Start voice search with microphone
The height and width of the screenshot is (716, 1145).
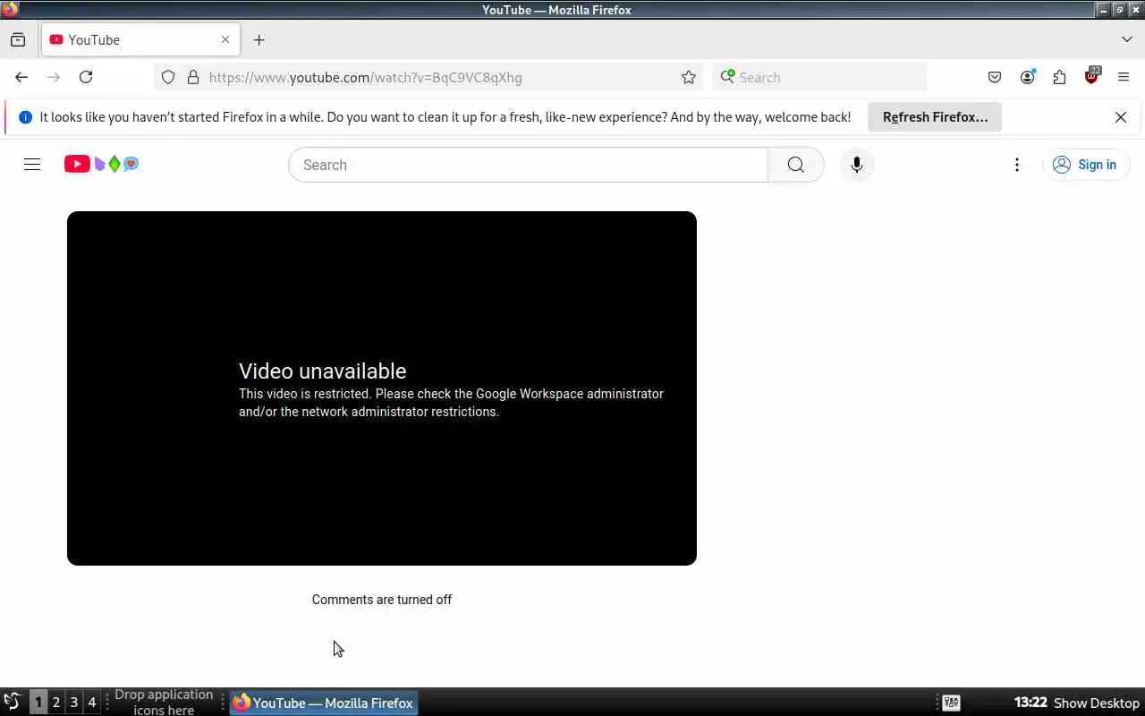[x=856, y=165]
